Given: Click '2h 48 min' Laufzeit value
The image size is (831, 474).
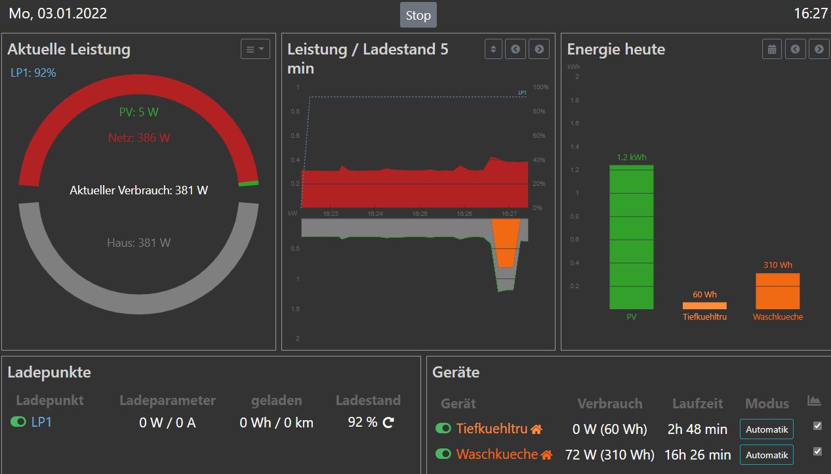Looking at the screenshot, I should 697,429.
